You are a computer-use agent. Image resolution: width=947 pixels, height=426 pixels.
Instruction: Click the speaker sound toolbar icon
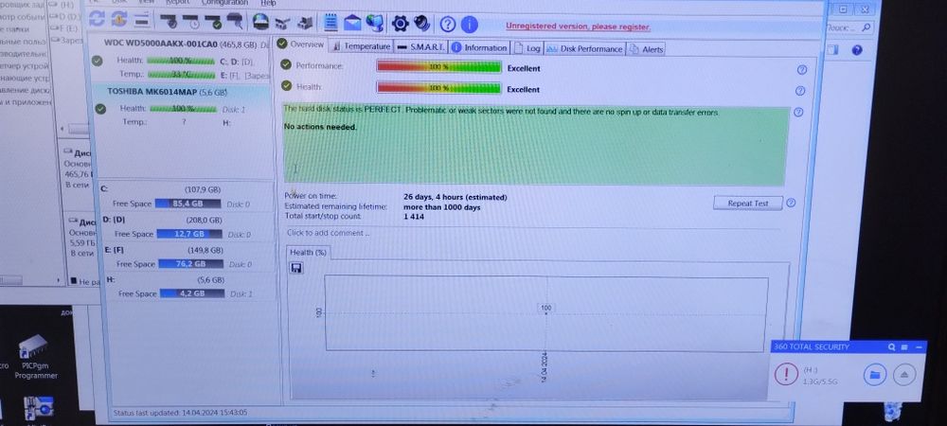click(x=422, y=24)
